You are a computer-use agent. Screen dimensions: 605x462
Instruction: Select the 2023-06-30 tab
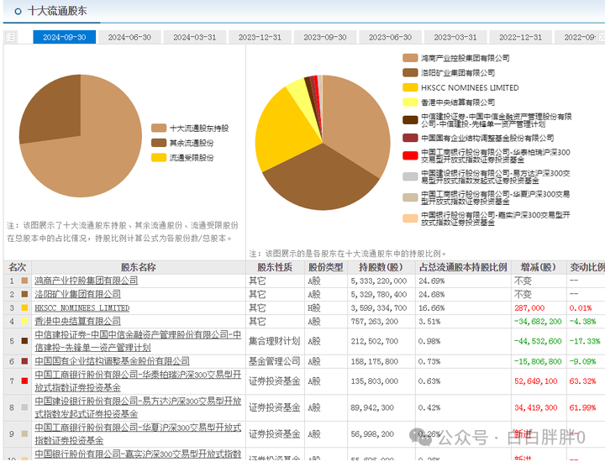point(390,37)
